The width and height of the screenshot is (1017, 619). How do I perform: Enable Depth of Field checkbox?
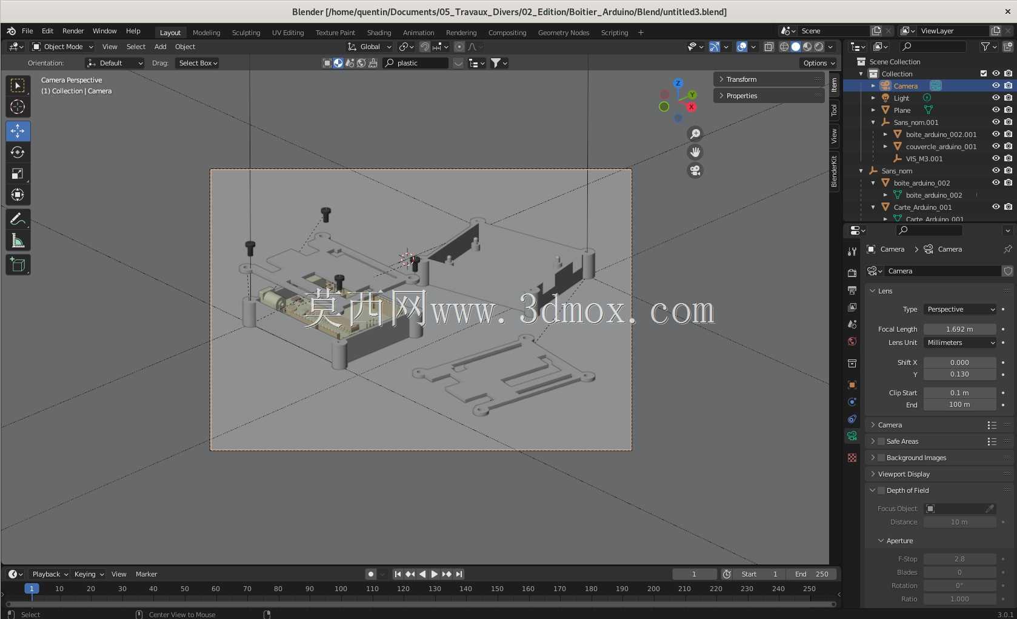[x=881, y=490]
